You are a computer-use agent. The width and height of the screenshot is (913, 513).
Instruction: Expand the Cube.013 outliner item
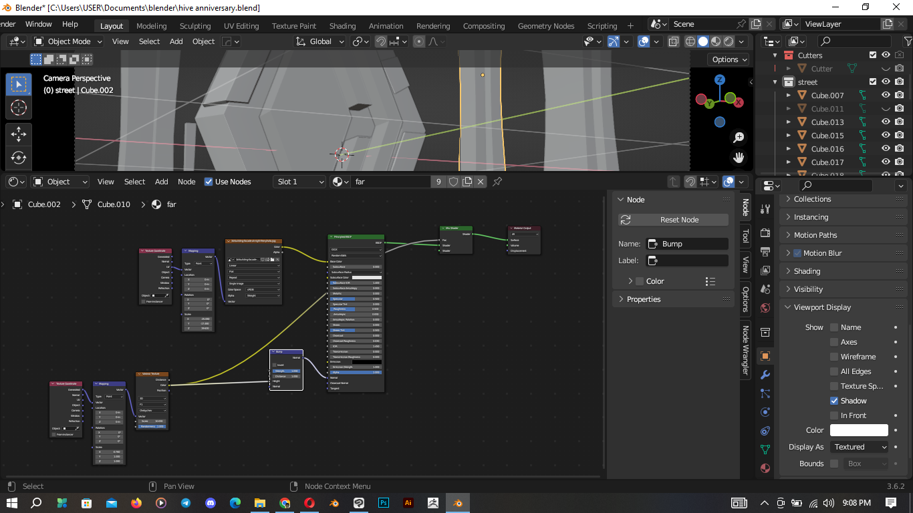(x=789, y=122)
